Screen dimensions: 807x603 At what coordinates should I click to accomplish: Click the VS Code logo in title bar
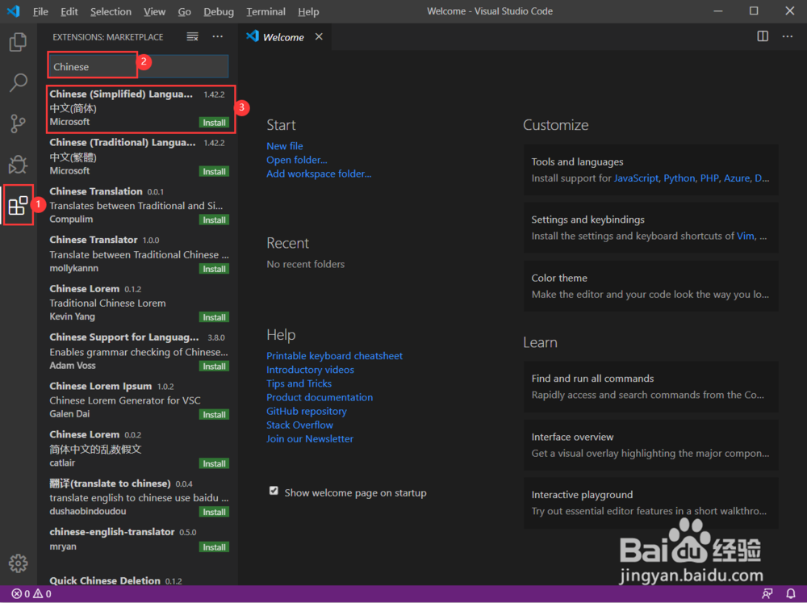coord(14,10)
